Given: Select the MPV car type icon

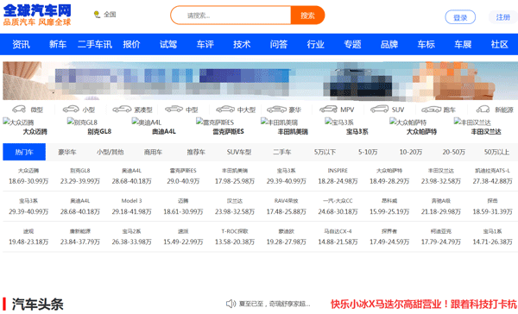Looking at the screenshot, I should pyautogui.click(x=337, y=110).
